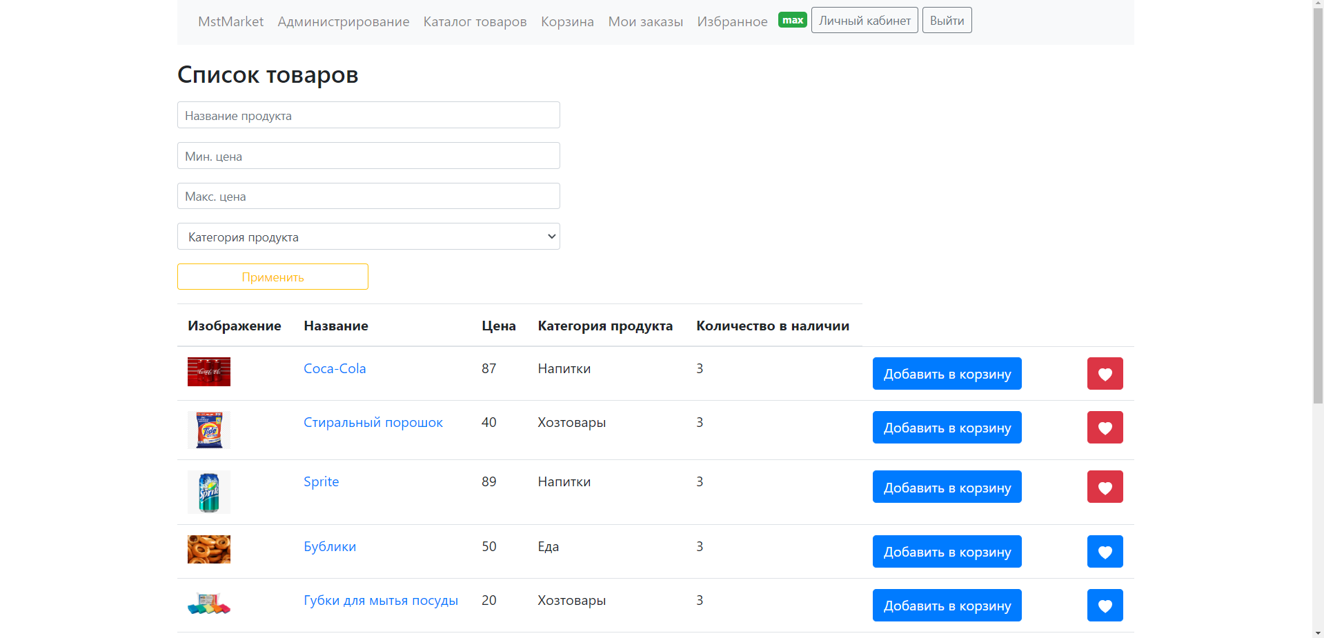This screenshot has height=638, width=1324.
Task: Add Coca-Cola to cart
Action: [947, 374]
